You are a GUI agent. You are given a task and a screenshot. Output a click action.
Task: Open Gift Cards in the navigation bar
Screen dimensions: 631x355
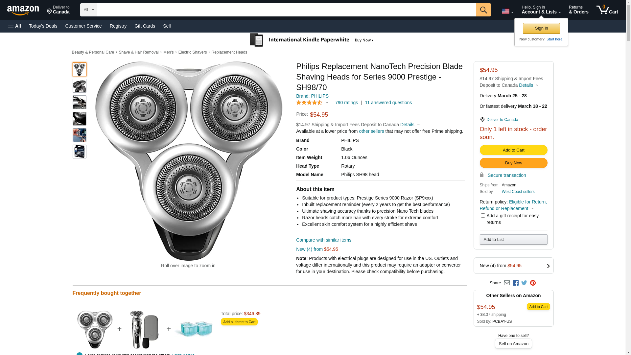(x=145, y=26)
